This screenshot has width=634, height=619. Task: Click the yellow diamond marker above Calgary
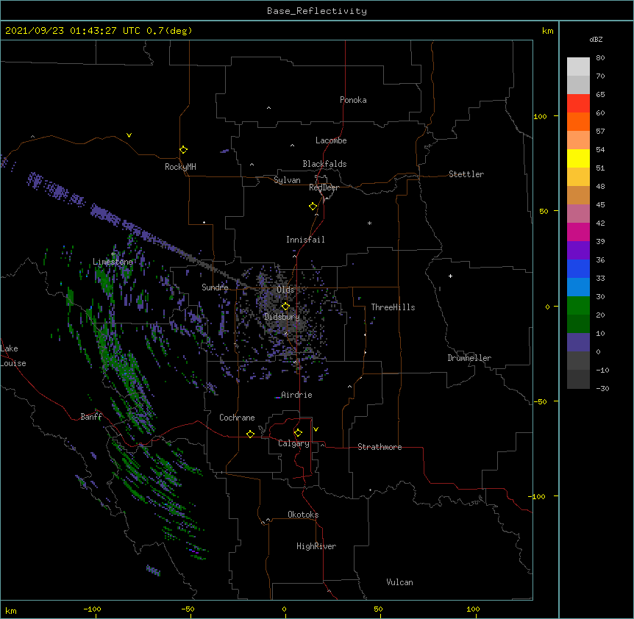298,433
